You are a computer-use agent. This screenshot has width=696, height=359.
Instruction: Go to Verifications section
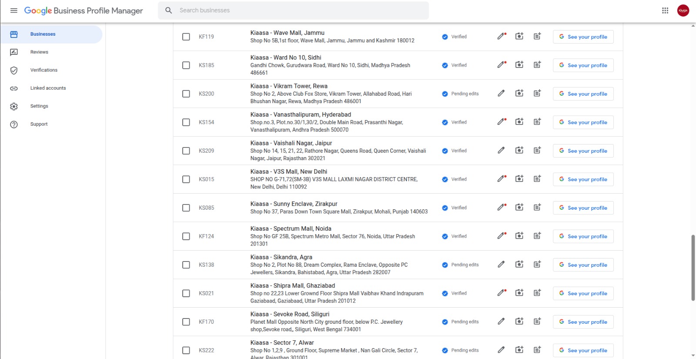[43, 70]
